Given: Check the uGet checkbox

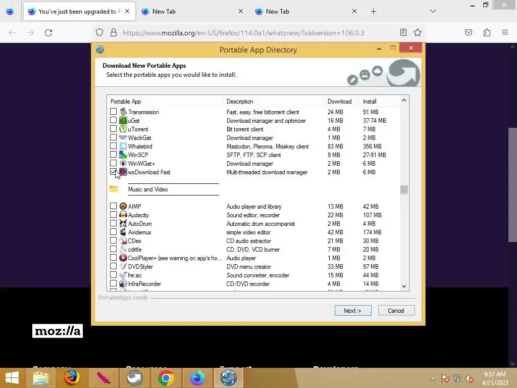Looking at the screenshot, I should click(x=113, y=120).
